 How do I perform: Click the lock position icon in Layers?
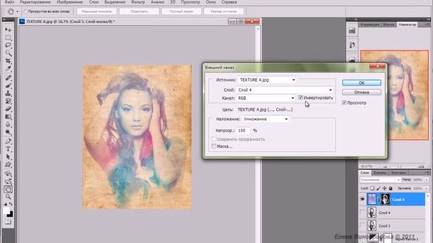pos(384,188)
